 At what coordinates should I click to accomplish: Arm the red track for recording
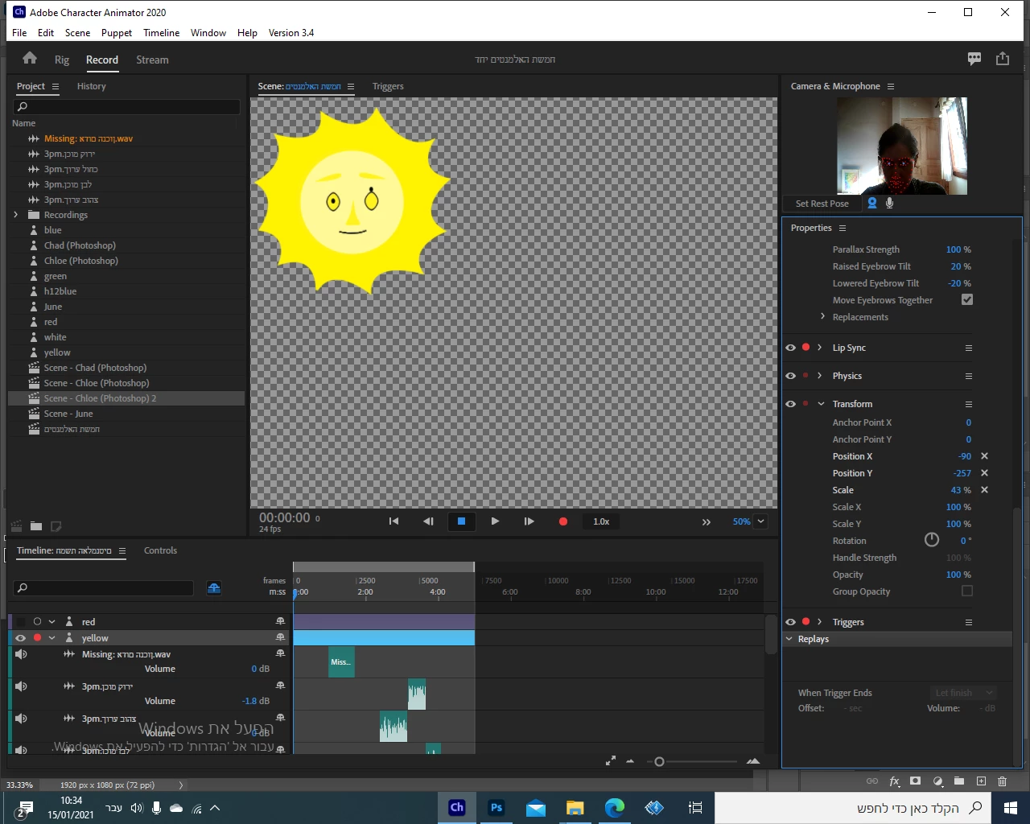click(37, 622)
